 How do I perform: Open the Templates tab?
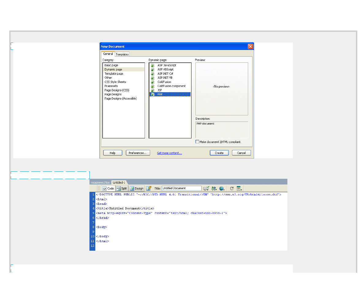[x=122, y=54]
